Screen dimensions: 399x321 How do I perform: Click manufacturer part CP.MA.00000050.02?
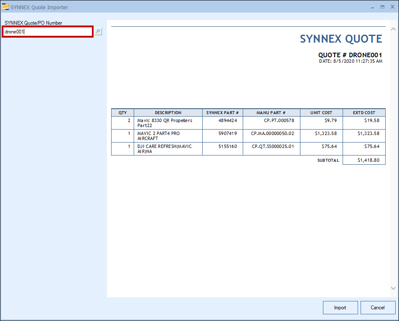point(272,133)
